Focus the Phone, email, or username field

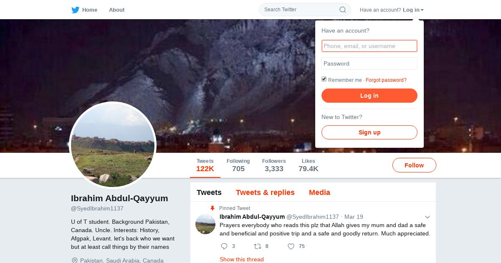(369, 46)
